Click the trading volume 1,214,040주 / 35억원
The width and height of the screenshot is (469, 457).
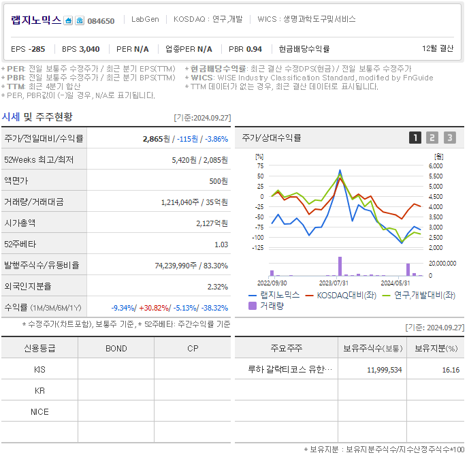point(195,202)
